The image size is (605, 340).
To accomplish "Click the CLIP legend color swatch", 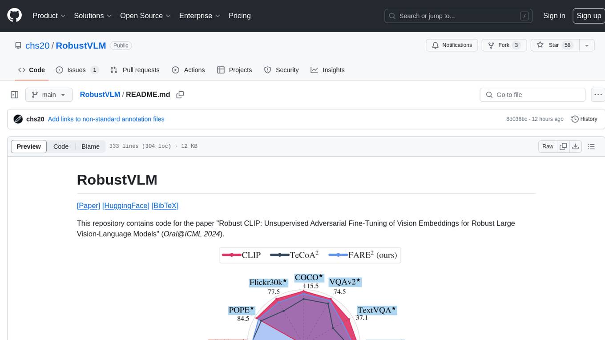I will click(231, 255).
